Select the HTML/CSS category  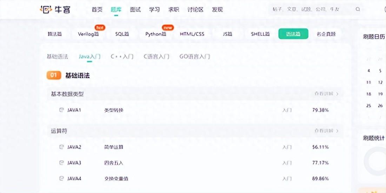(192, 34)
